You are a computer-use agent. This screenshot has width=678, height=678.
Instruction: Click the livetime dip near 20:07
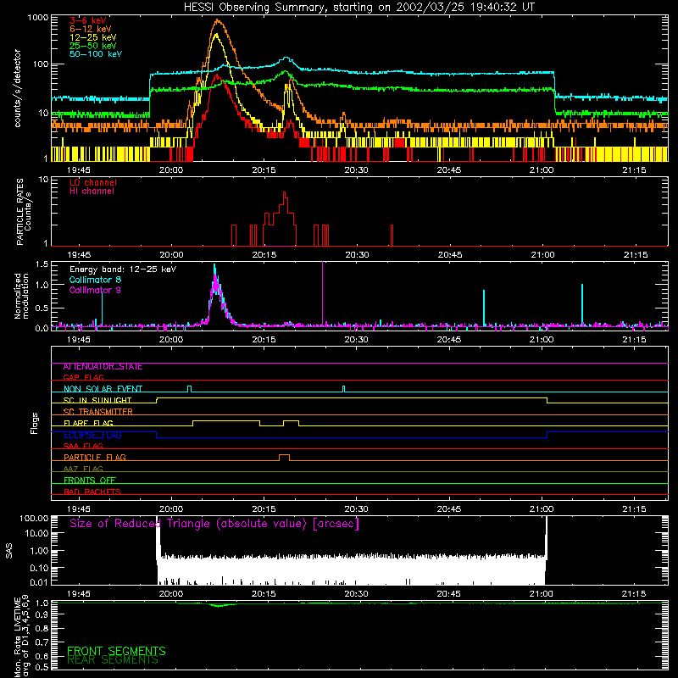click(220, 605)
